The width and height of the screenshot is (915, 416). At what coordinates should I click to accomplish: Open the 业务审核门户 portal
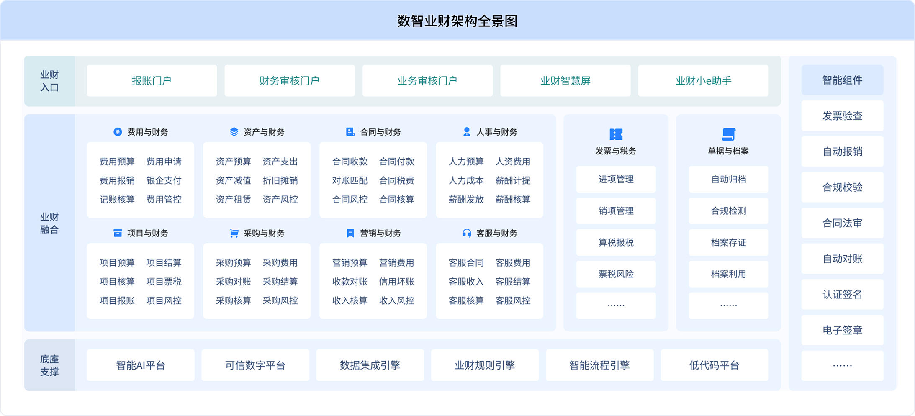click(x=427, y=81)
